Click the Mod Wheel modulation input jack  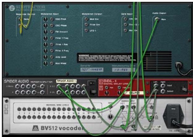52,63
